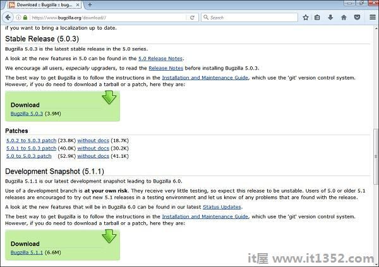Viewport: 379px width, 267px height.
Task: Click the bold 'at your own risk' text
Action: coord(106,191)
